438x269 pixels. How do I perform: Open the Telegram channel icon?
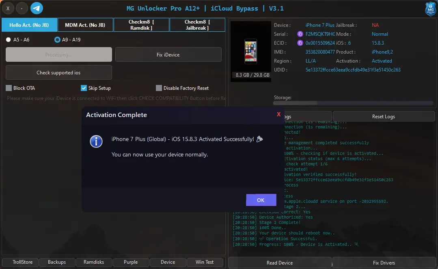coord(37,8)
